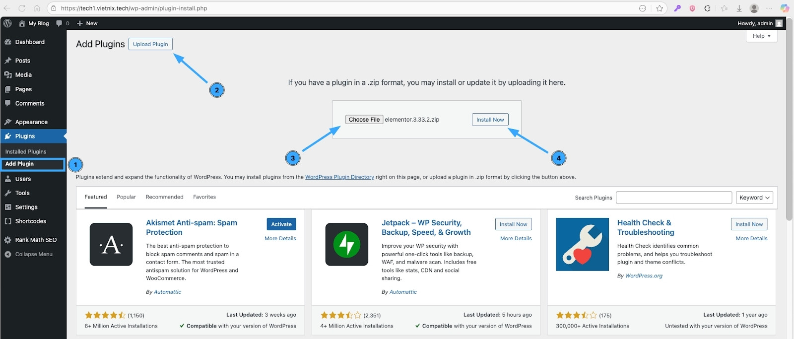Click the Jetpack plugin icon
The height and width of the screenshot is (339, 794).
(x=347, y=244)
